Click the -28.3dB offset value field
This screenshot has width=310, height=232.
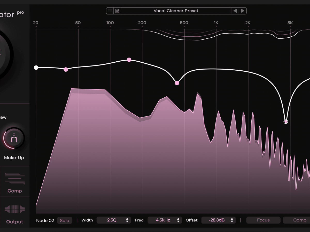(x=216, y=220)
